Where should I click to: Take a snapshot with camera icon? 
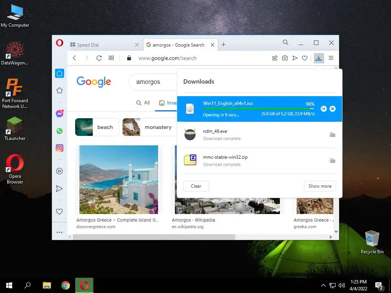pyautogui.click(x=285, y=58)
